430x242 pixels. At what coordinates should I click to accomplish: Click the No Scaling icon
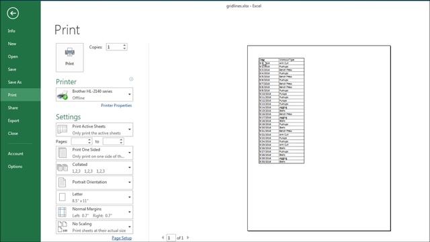(62, 227)
